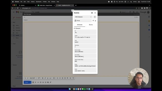Toggle bold formatting in compose toolbar

tap(43, 78)
